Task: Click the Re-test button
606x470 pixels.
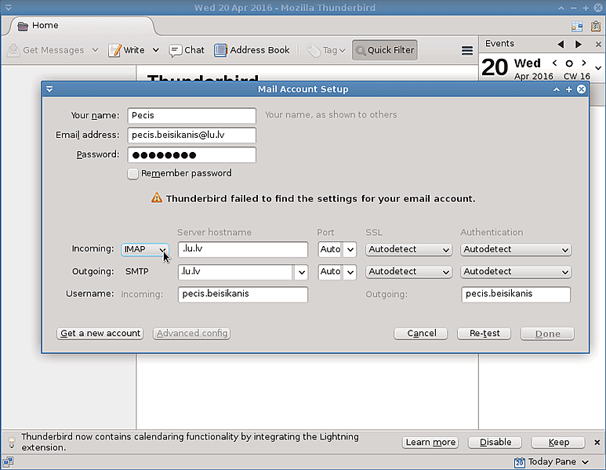Action: pos(484,334)
